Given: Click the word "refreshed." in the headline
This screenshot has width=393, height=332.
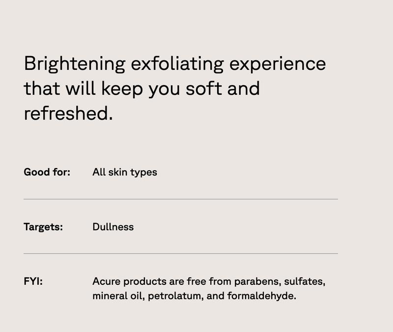Looking at the screenshot, I should point(68,114).
